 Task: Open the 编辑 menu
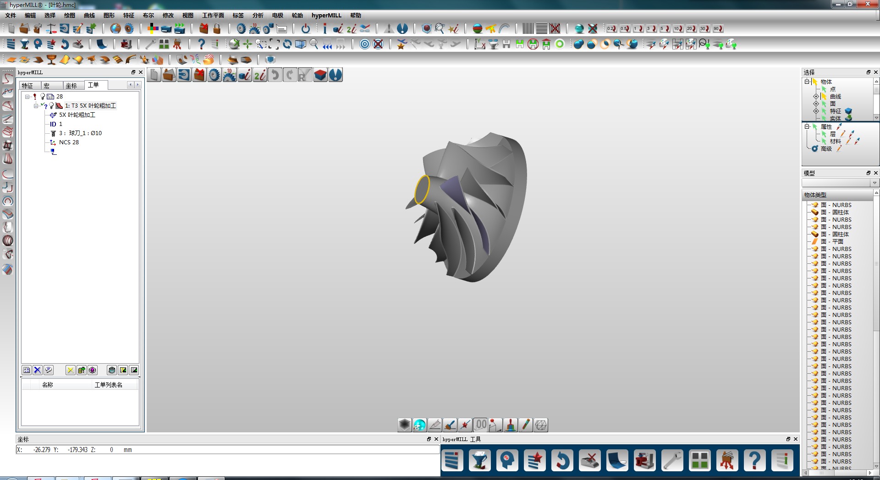30,16
